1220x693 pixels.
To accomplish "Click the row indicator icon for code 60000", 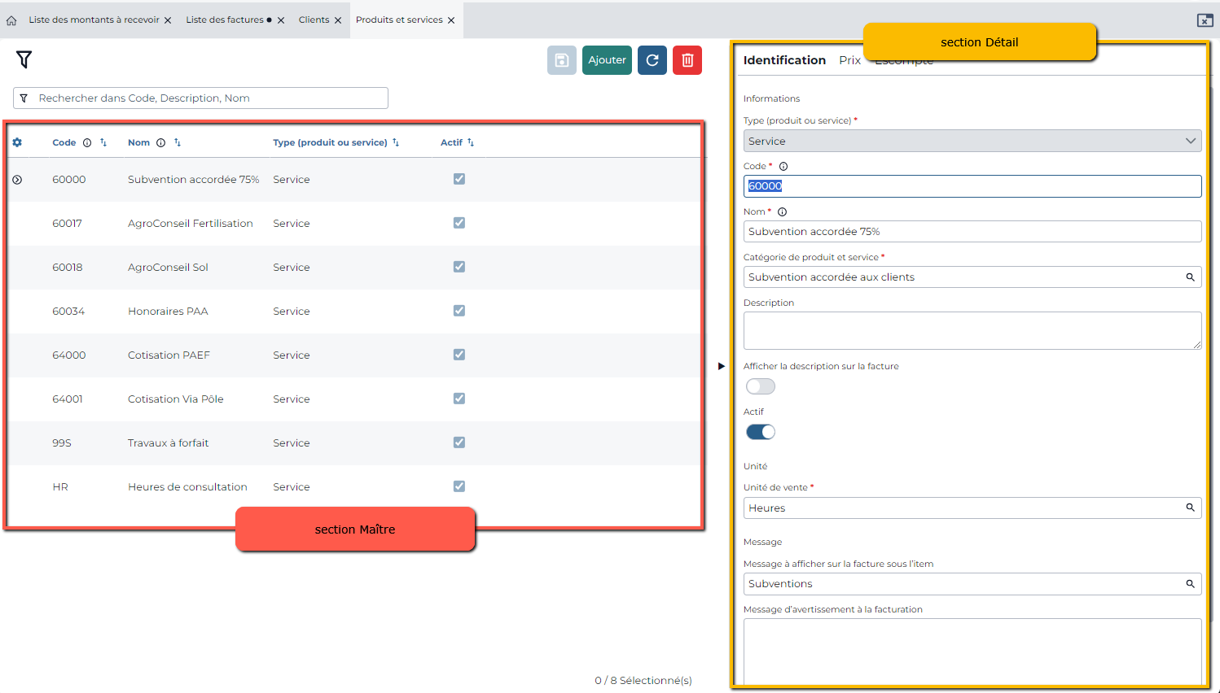I will pos(17,180).
